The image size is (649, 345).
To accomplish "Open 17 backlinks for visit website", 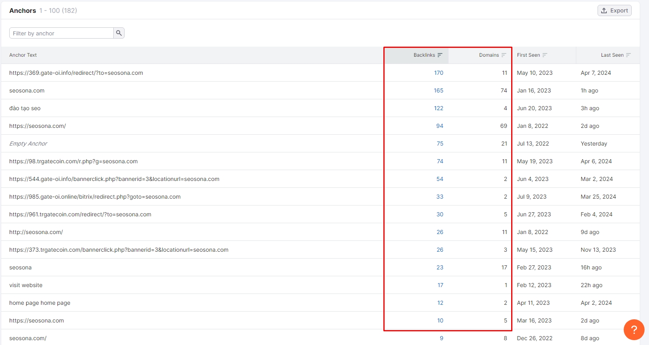I will pyautogui.click(x=440, y=285).
